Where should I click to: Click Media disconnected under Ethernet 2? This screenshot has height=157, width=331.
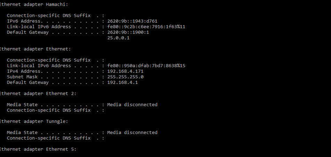(x=132, y=104)
